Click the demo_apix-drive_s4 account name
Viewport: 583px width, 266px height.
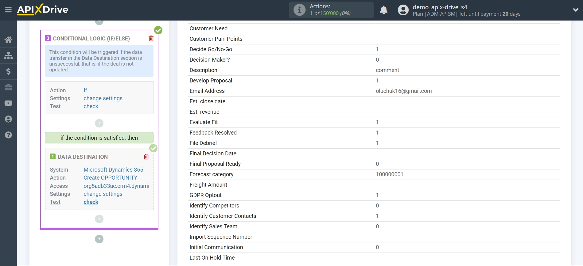pos(440,7)
